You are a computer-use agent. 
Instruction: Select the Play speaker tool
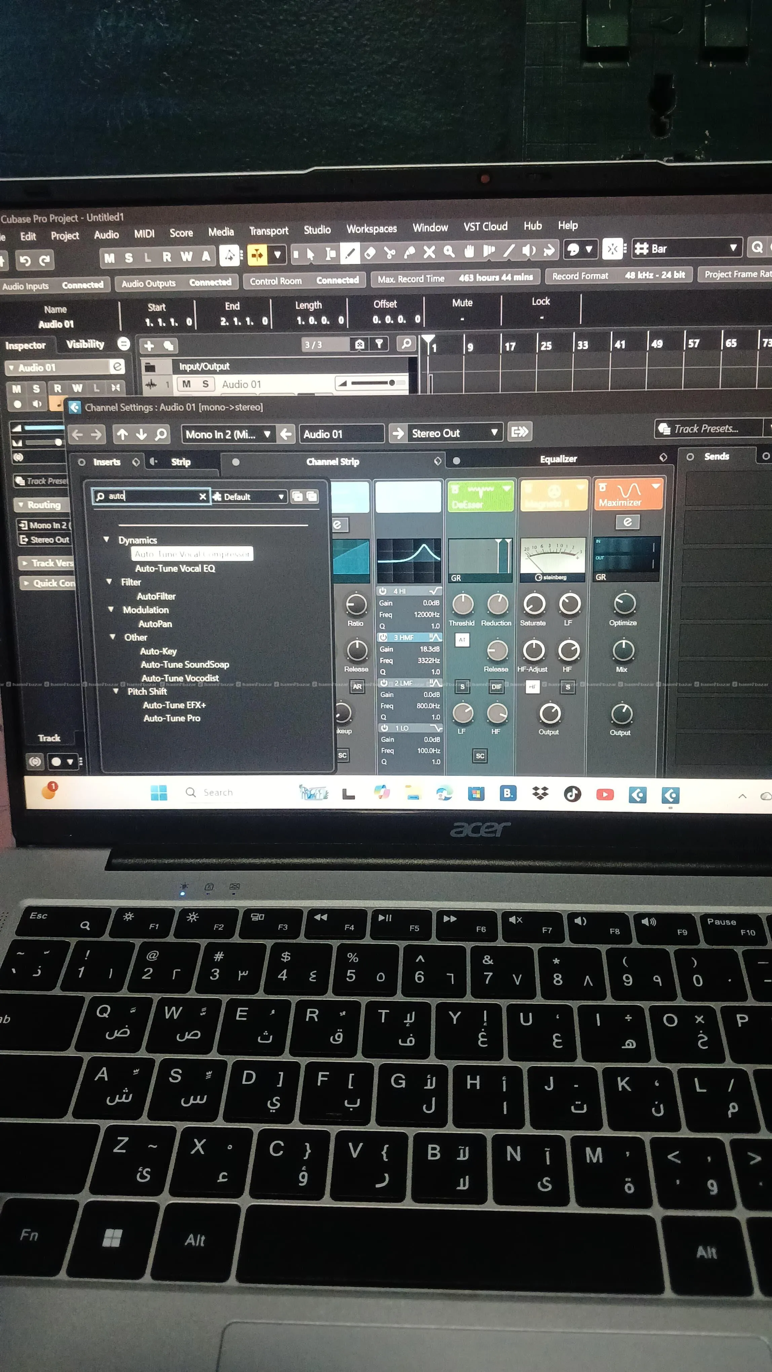tap(529, 250)
